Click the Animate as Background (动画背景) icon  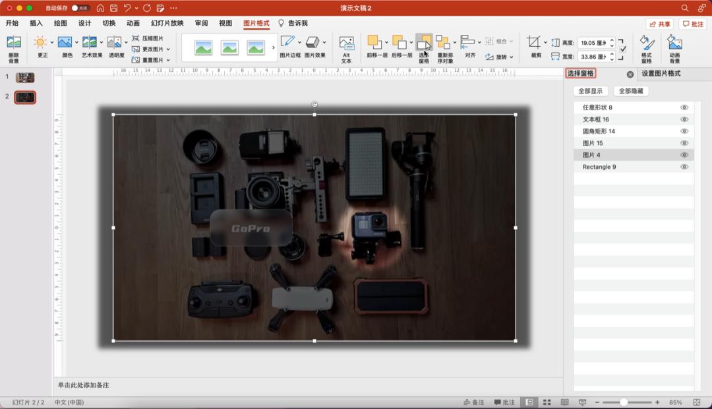pyautogui.click(x=674, y=44)
